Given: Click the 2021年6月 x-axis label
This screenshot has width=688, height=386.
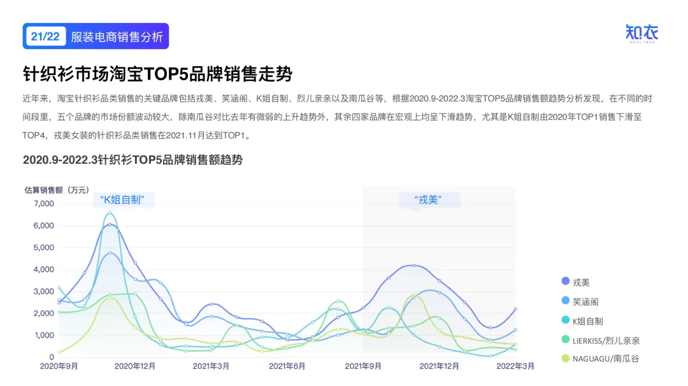Looking at the screenshot, I should pyautogui.click(x=287, y=366).
